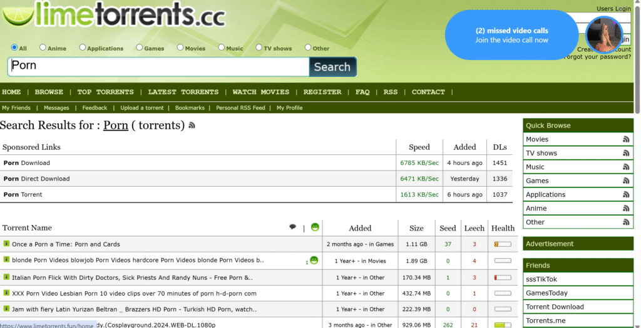The width and height of the screenshot is (641, 328).
Task: Click the Music RSS feed icon
Action: coord(625,167)
